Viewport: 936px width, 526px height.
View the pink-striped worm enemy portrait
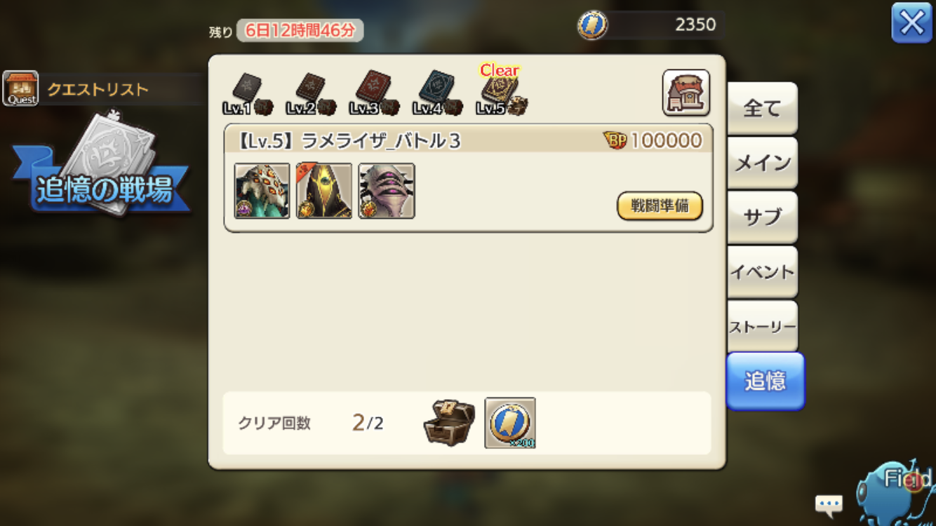pyautogui.click(x=387, y=191)
